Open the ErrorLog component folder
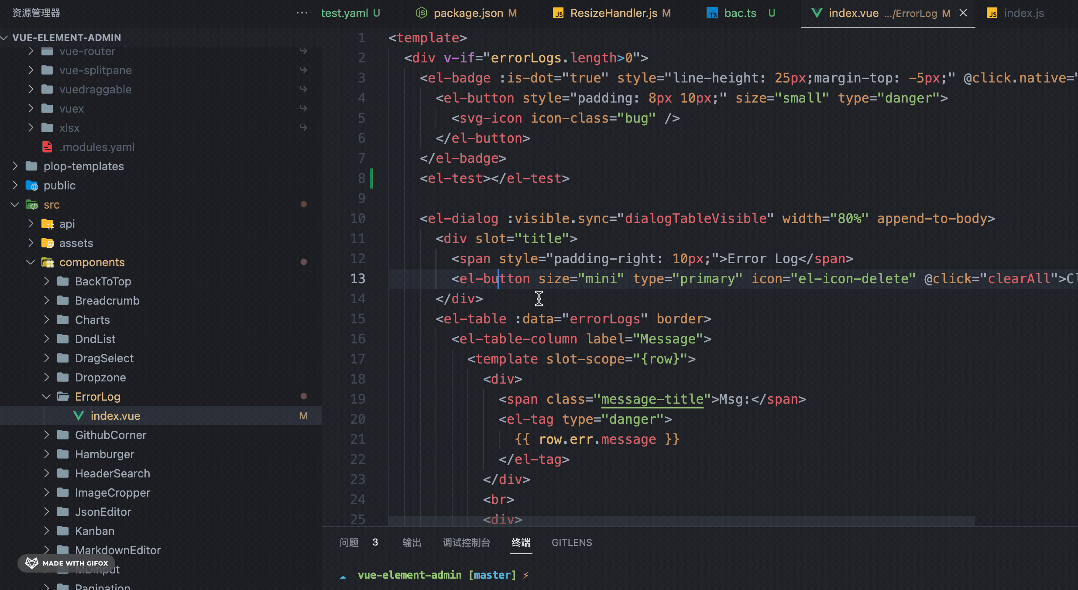Screen dimensions: 1078x590 click(97, 397)
